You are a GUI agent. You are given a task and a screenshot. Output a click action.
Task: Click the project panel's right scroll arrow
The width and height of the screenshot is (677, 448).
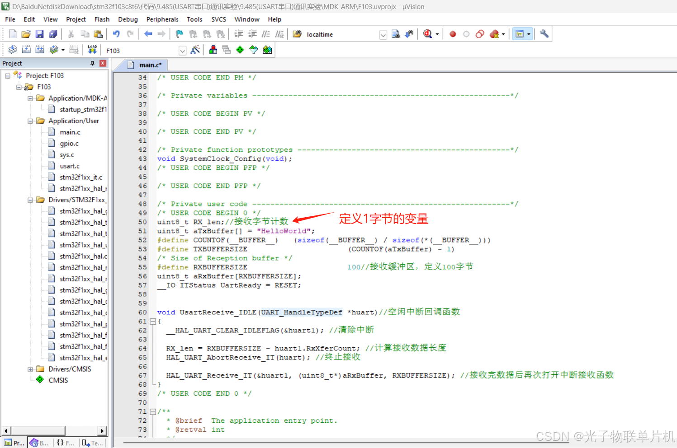click(102, 431)
